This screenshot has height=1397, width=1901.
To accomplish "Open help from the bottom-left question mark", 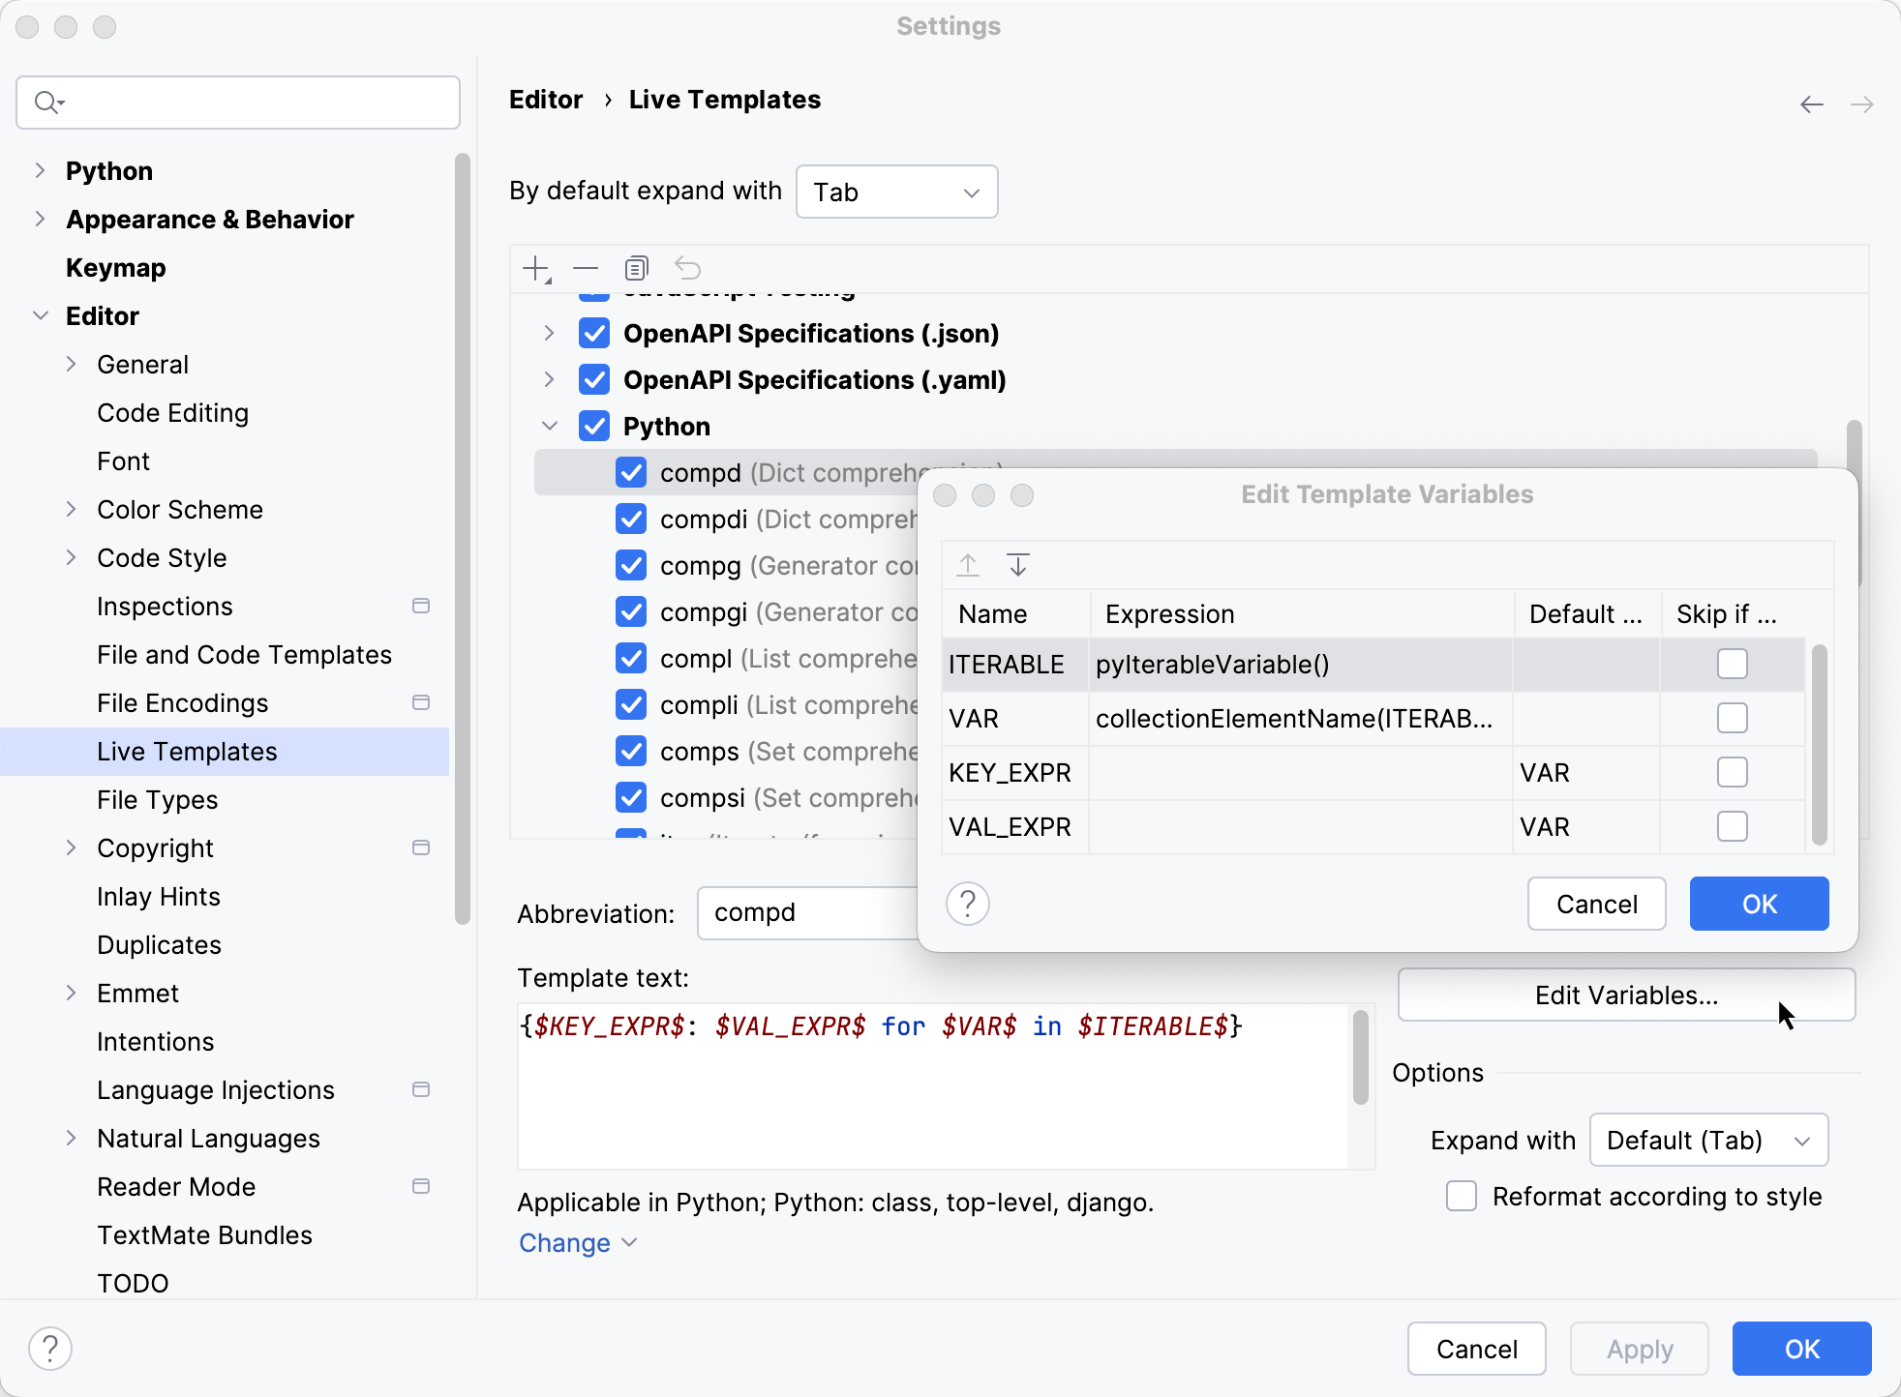I will point(51,1347).
